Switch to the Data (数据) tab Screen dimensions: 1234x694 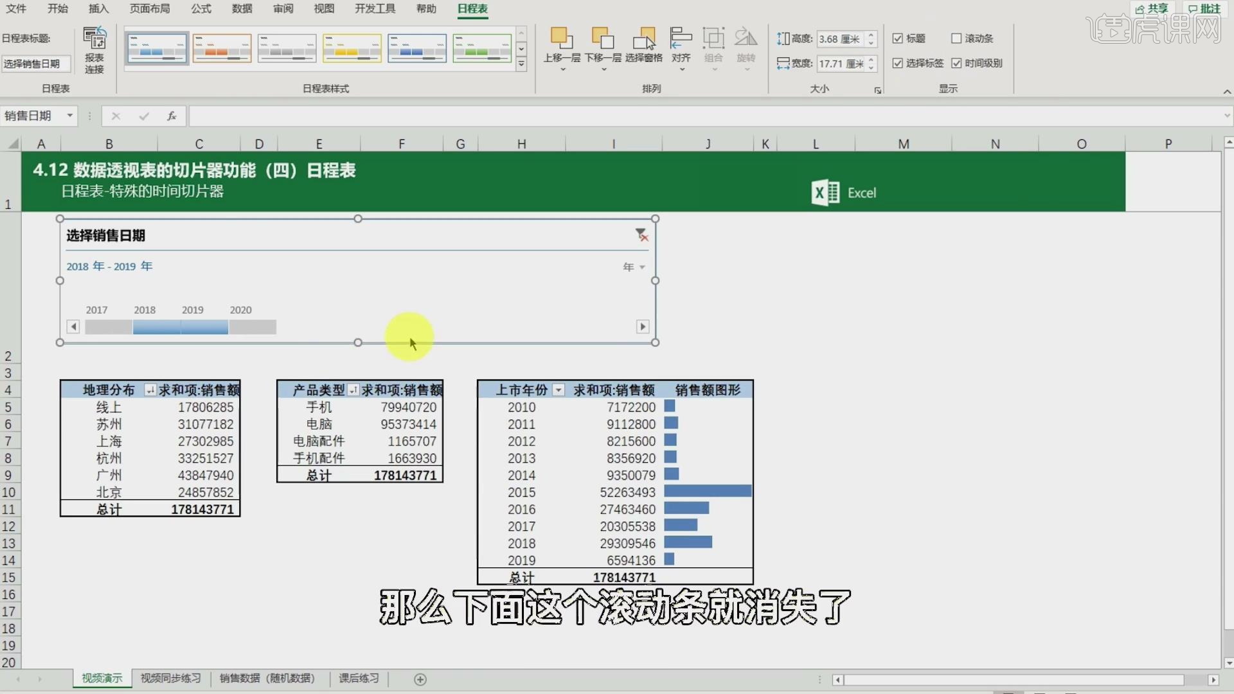coord(242,8)
